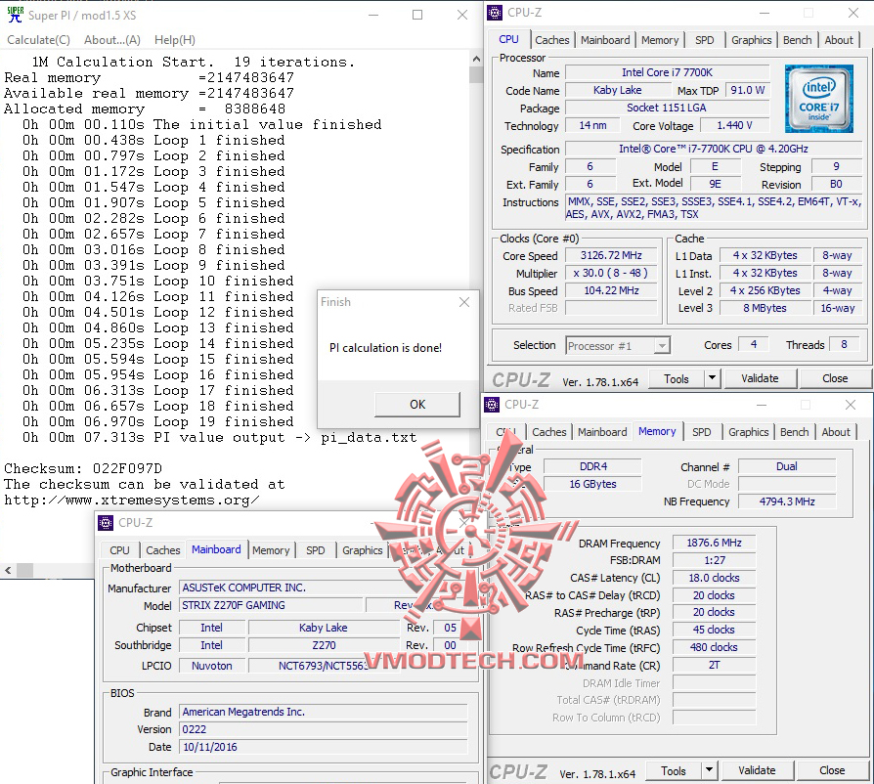Select Memory tab in Mainboard CPU-Z window

pos(271,550)
